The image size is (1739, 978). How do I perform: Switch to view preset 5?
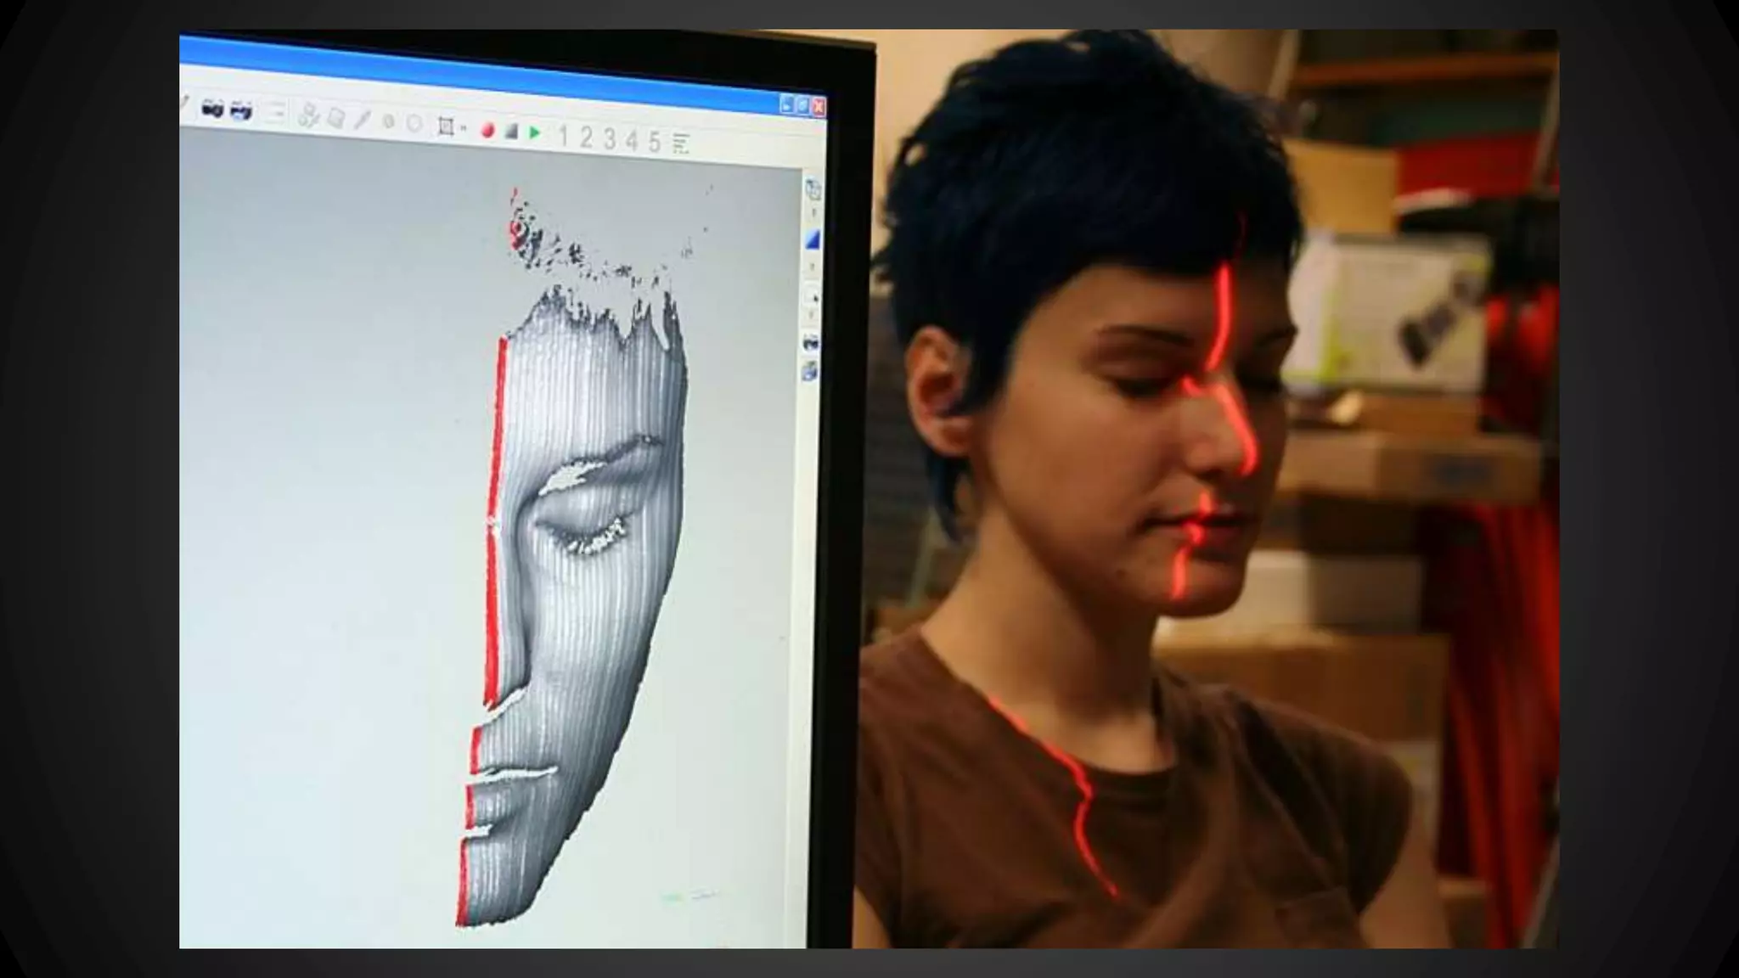click(655, 142)
